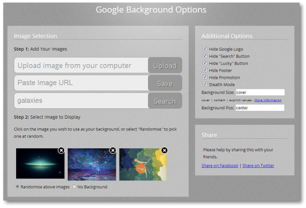Image resolution: width=306 pixels, height=208 pixels.
Task: Select Randomise above images radio option
Action: pyautogui.click(x=18, y=187)
